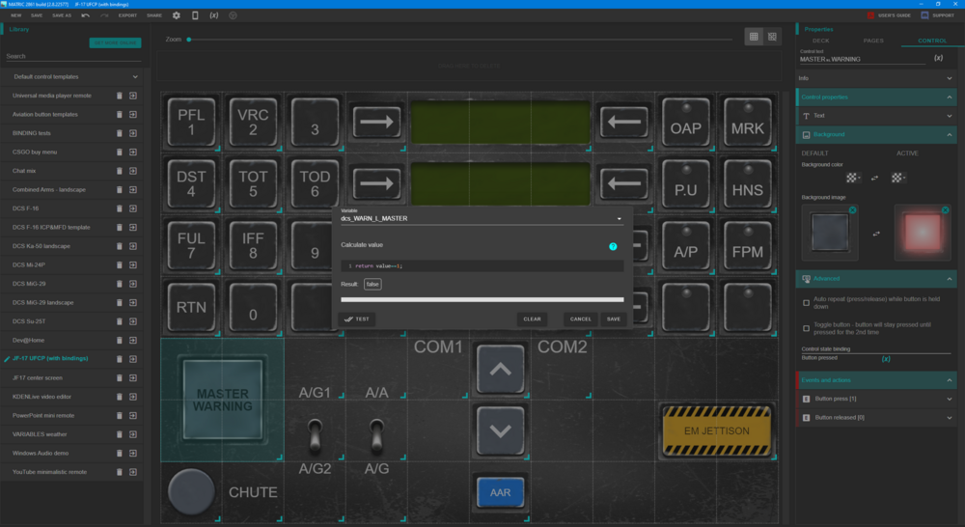Click SHARE in top menu

tap(153, 15)
